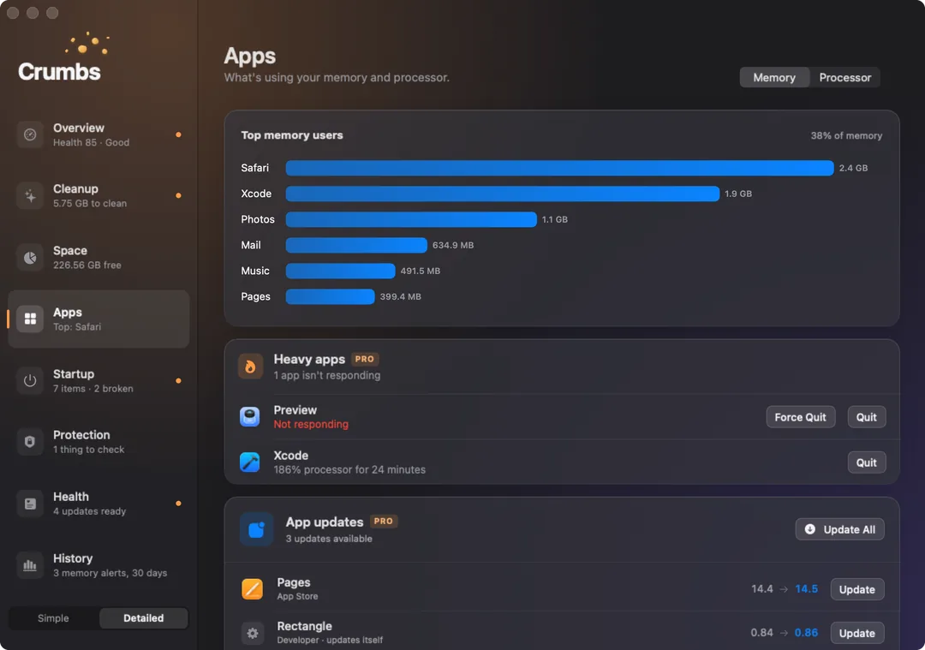This screenshot has width=925, height=650.
Task: Force Quit the Preview app
Action: click(801, 417)
